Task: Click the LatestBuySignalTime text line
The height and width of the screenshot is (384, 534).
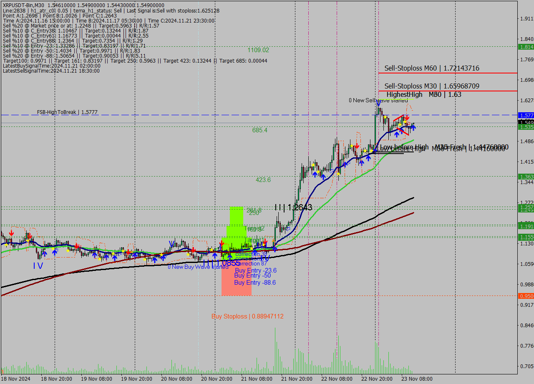Action: pos(51,66)
